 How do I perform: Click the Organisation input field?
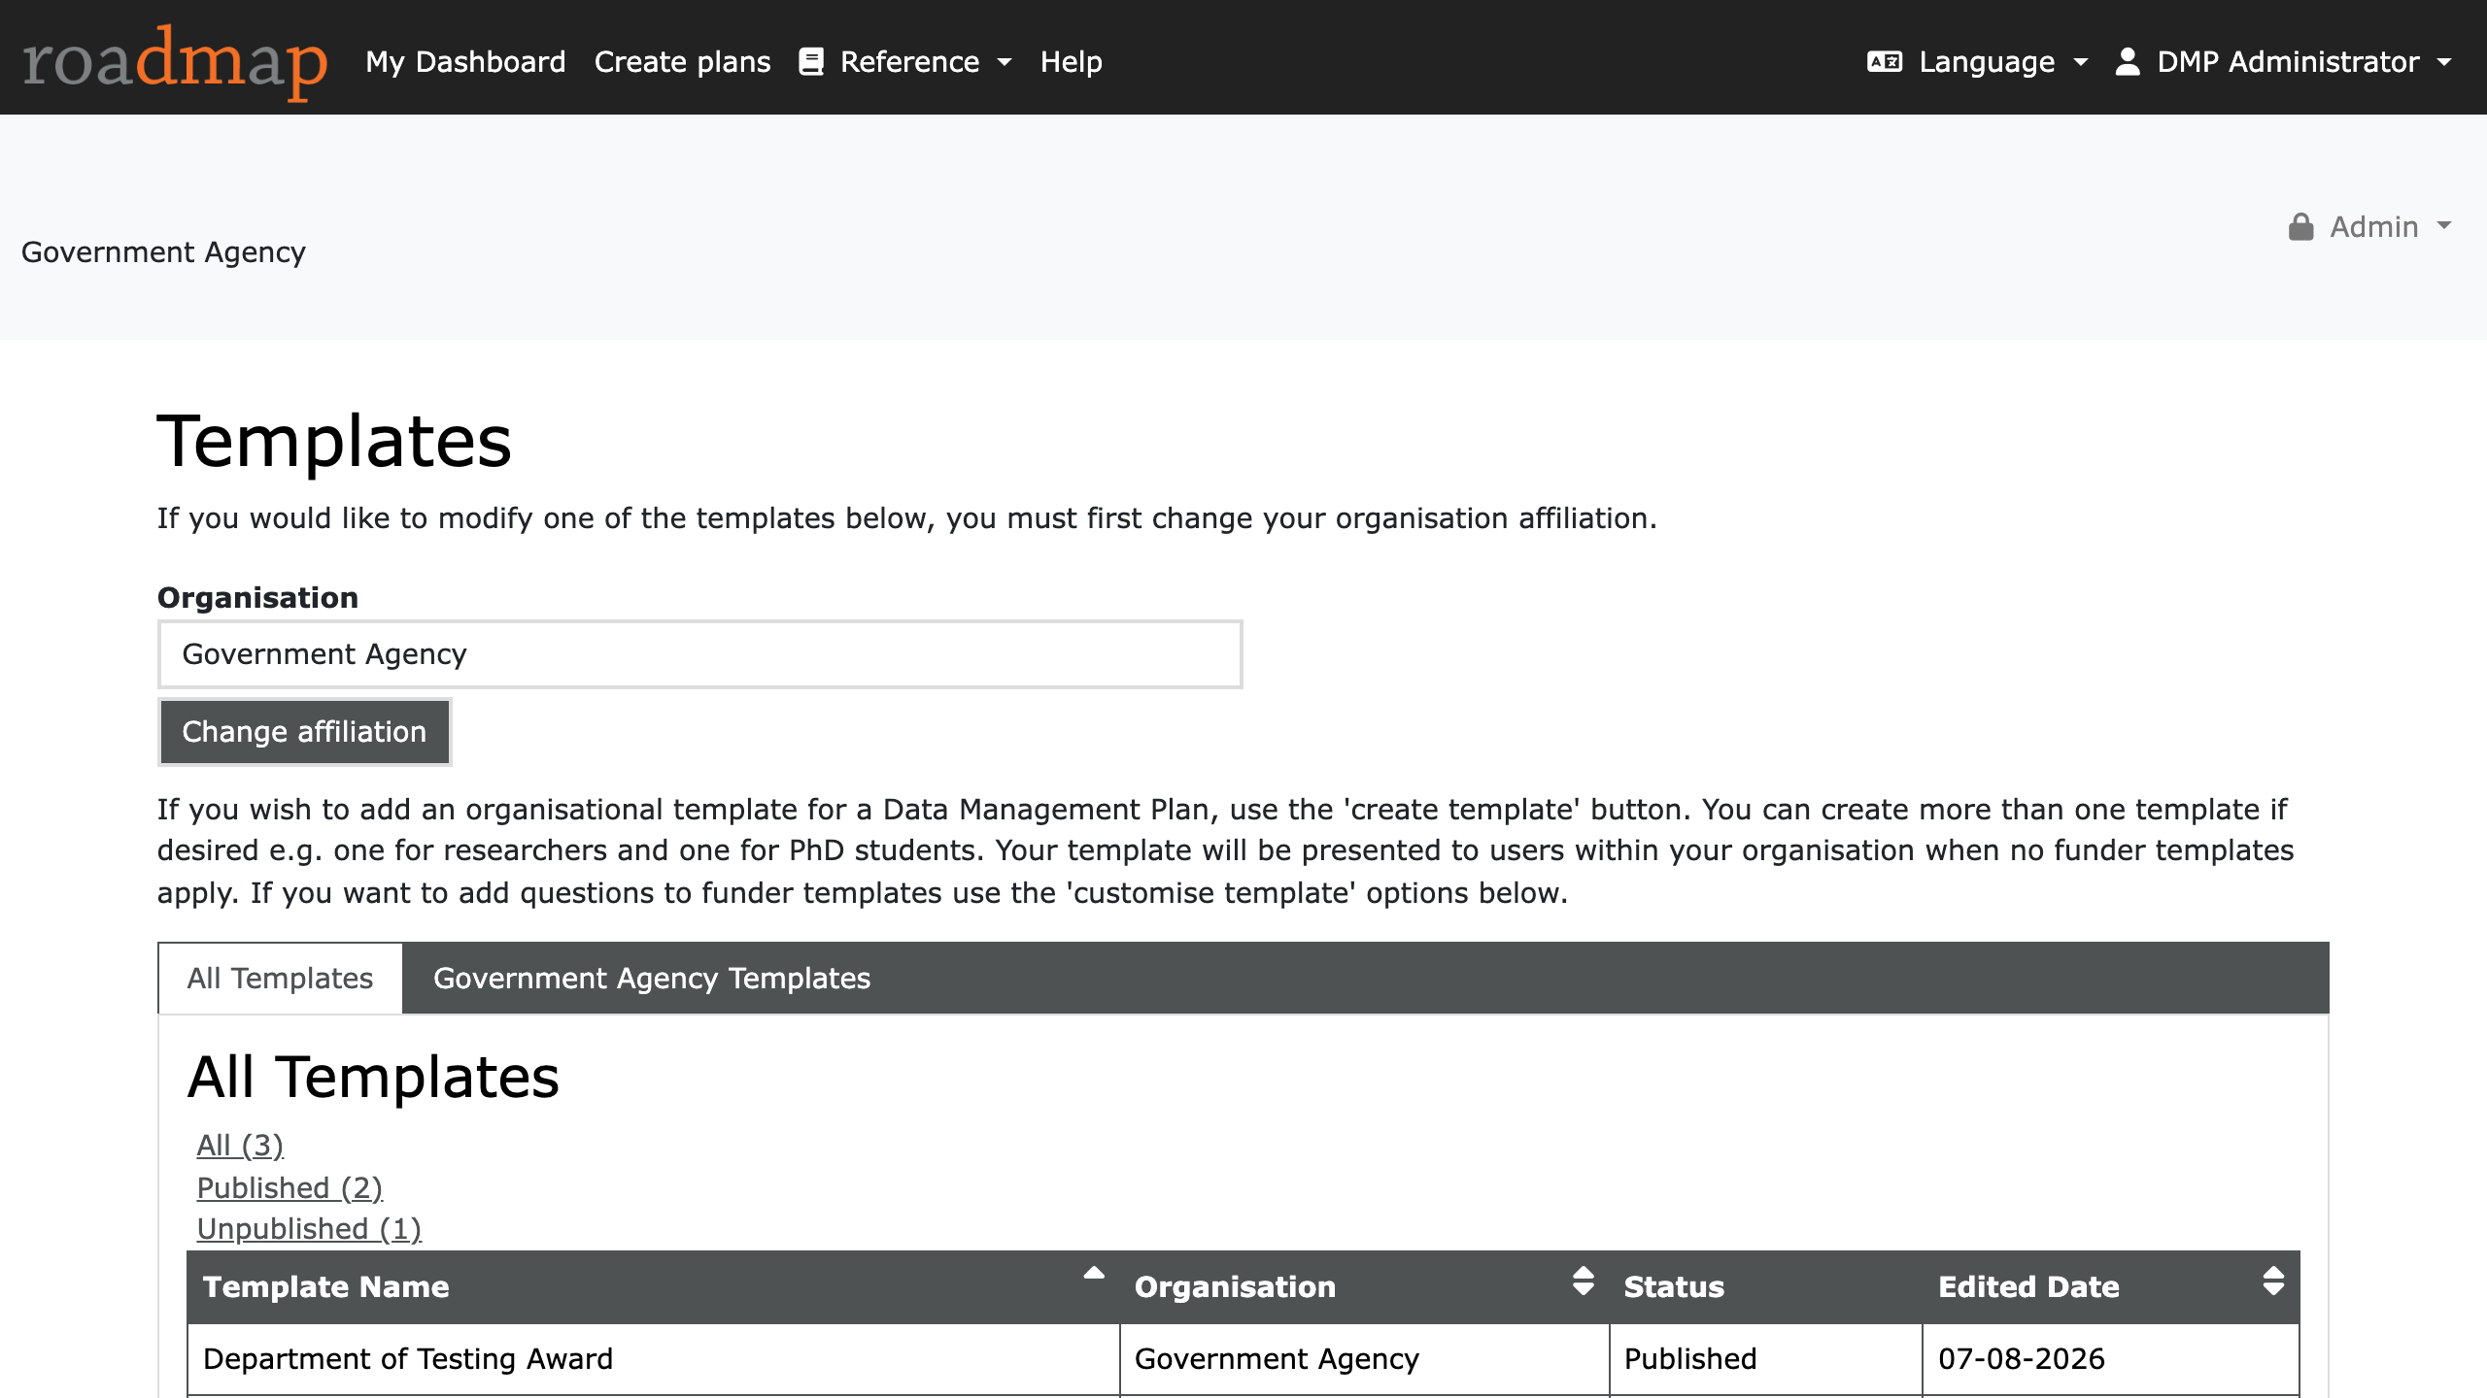point(699,654)
